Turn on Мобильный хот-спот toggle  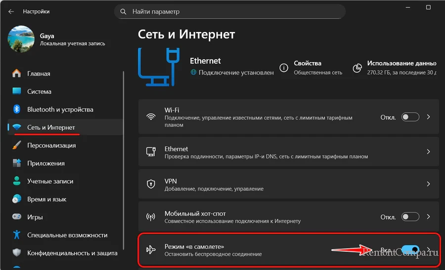tap(410, 217)
